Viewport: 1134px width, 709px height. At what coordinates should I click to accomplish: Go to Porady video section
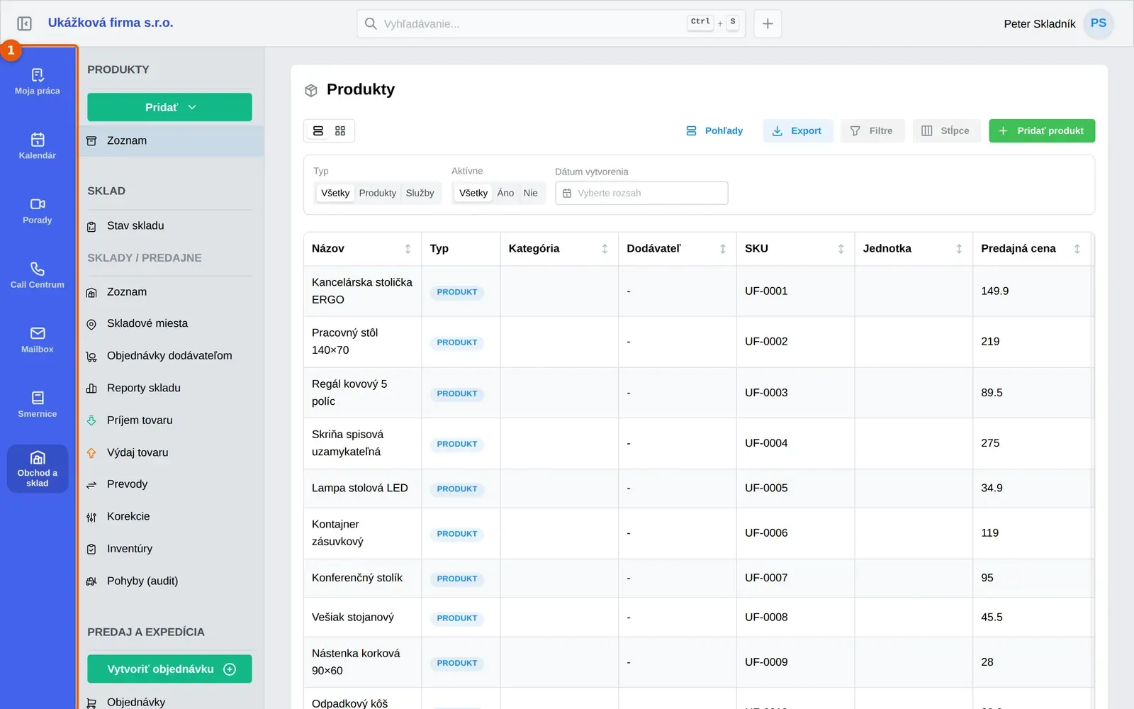pos(38,211)
